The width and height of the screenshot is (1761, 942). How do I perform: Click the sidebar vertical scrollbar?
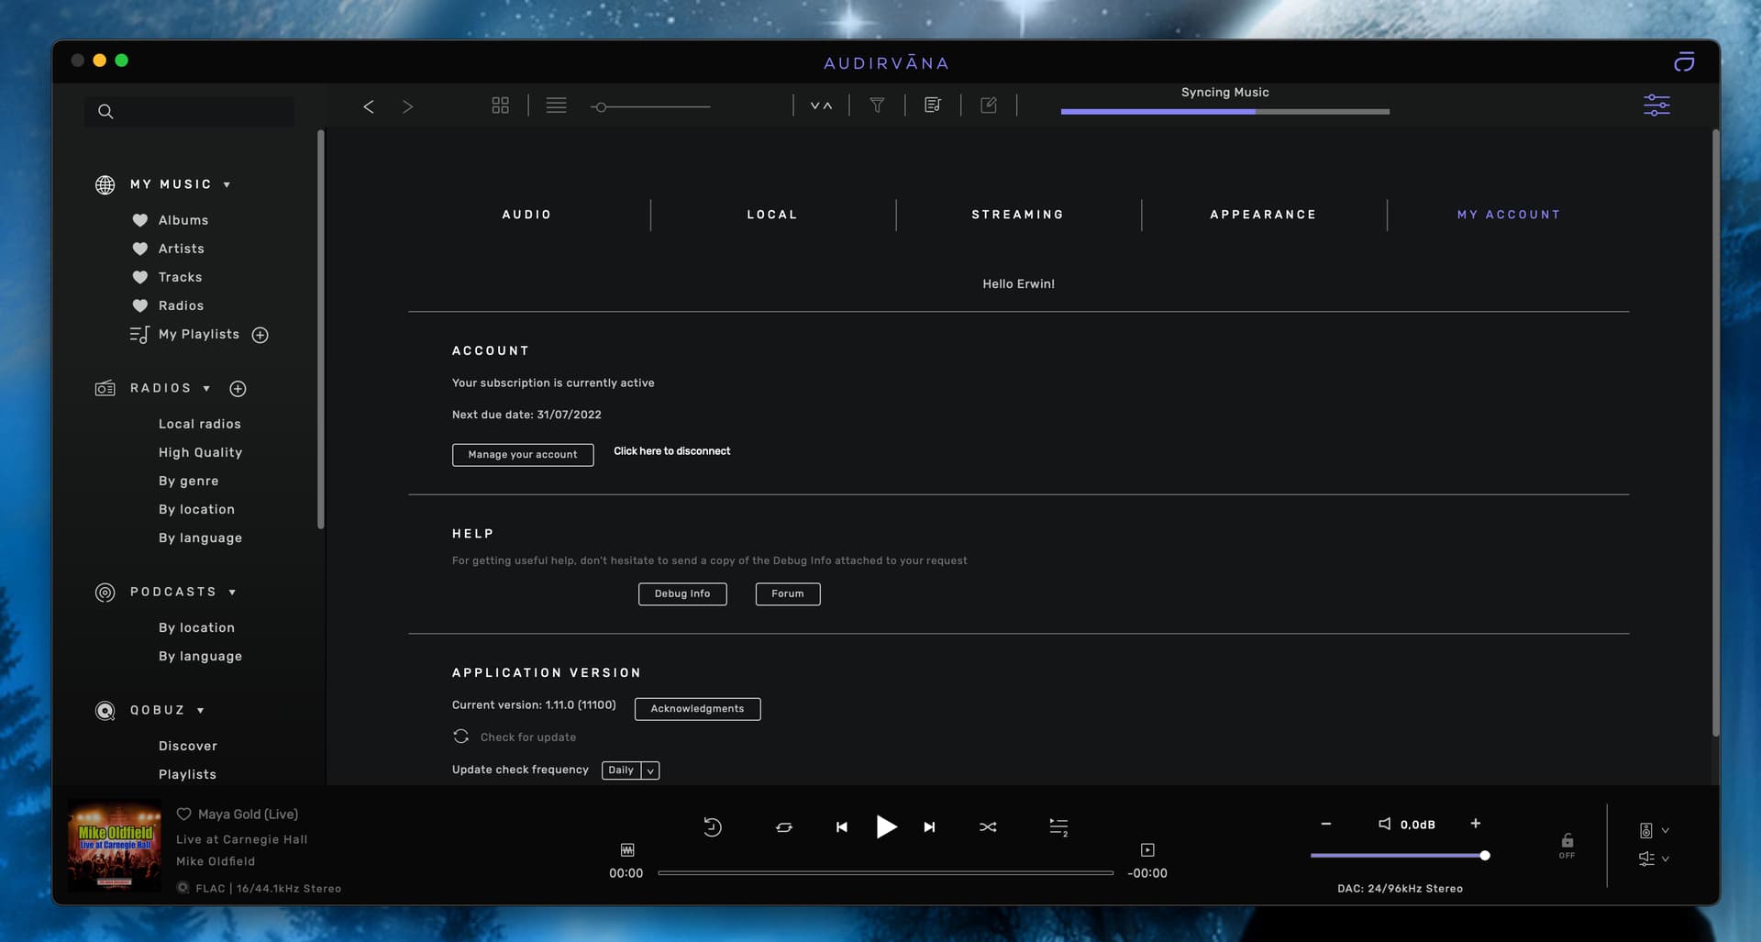(320, 330)
